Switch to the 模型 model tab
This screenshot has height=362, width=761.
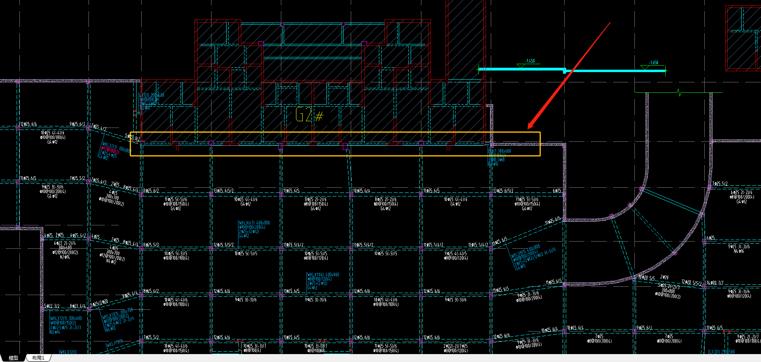coord(13,358)
